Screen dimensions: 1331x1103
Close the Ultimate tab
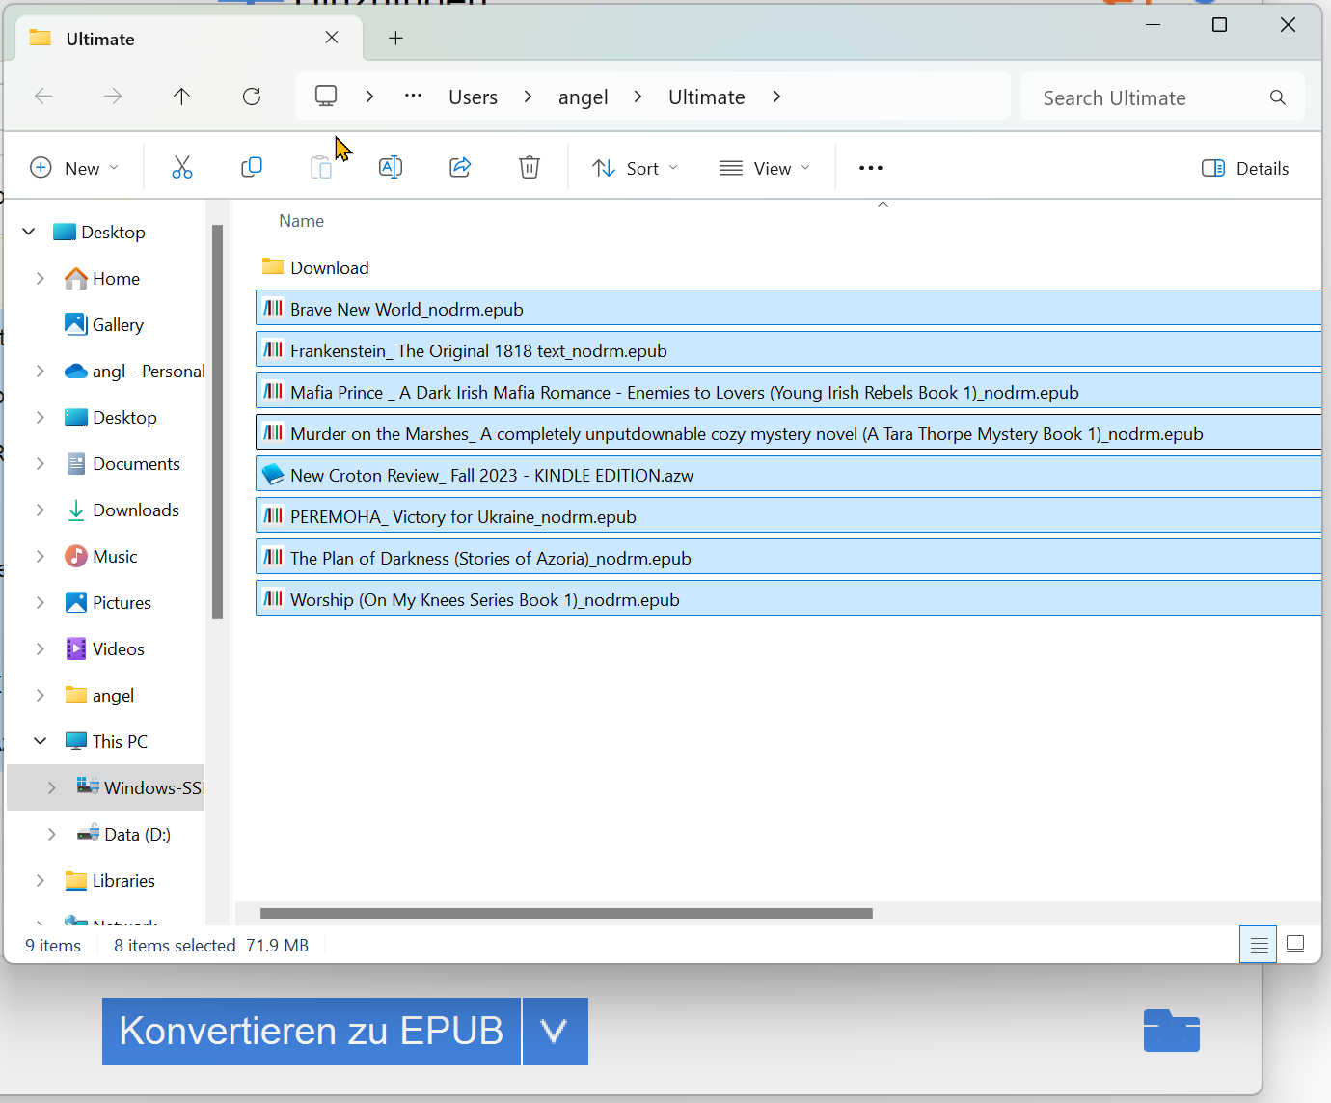(x=332, y=38)
